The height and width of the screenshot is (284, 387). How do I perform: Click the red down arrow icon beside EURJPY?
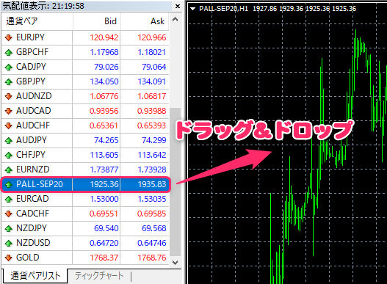[9, 37]
